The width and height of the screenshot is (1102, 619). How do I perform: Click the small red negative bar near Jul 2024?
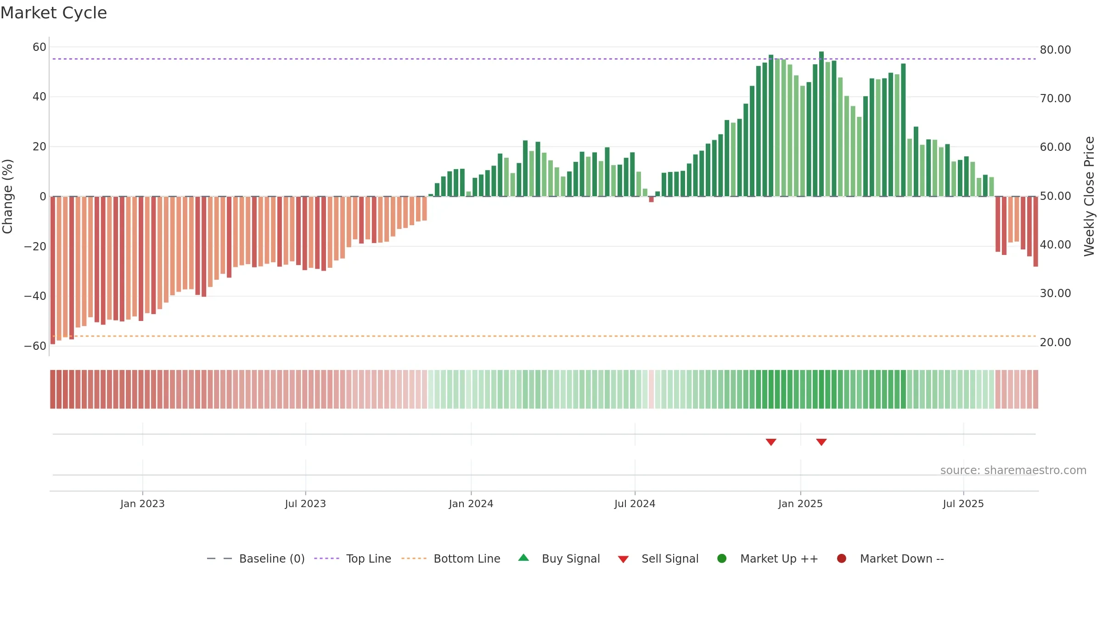[651, 199]
